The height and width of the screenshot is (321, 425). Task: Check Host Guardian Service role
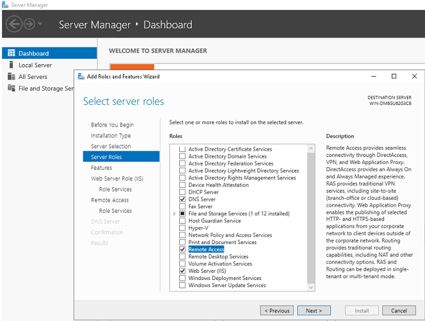[182, 220]
